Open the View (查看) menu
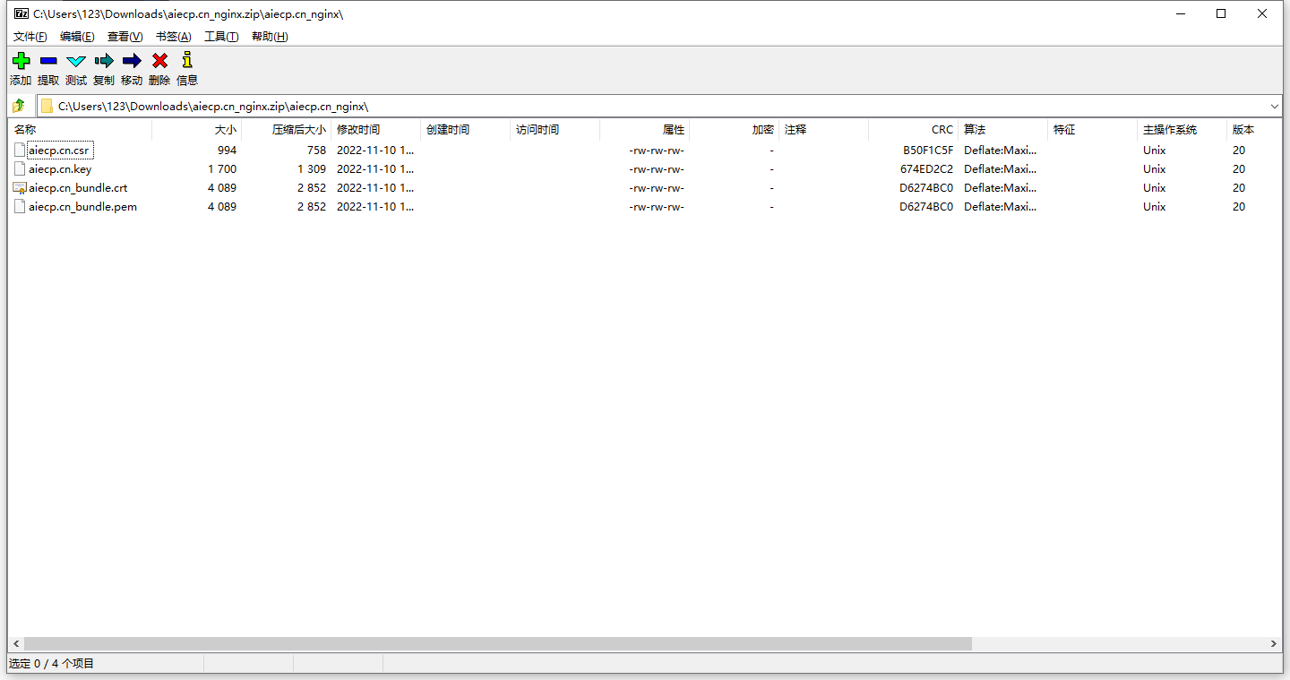This screenshot has width=1290, height=680. point(125,37)
